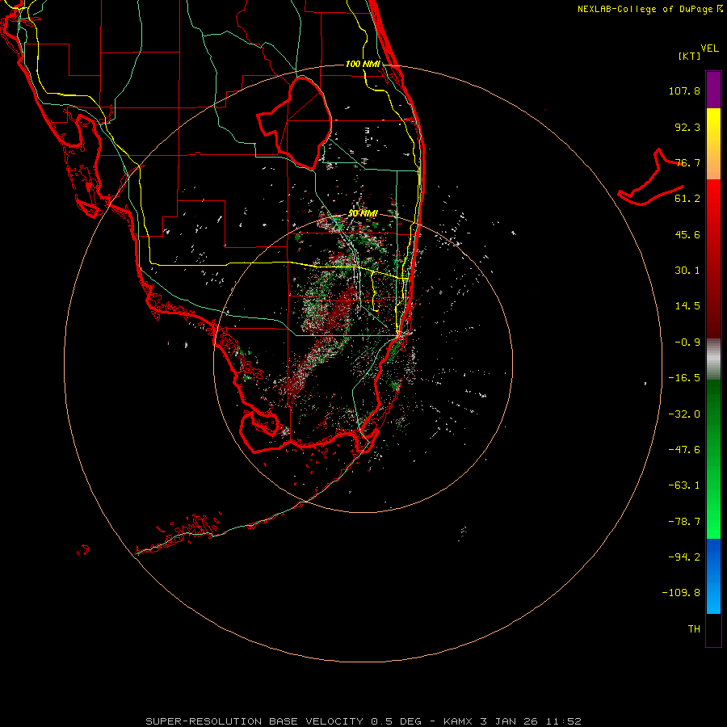
Task: Pick the purple segment of velocity color bar
Action: 713,90
